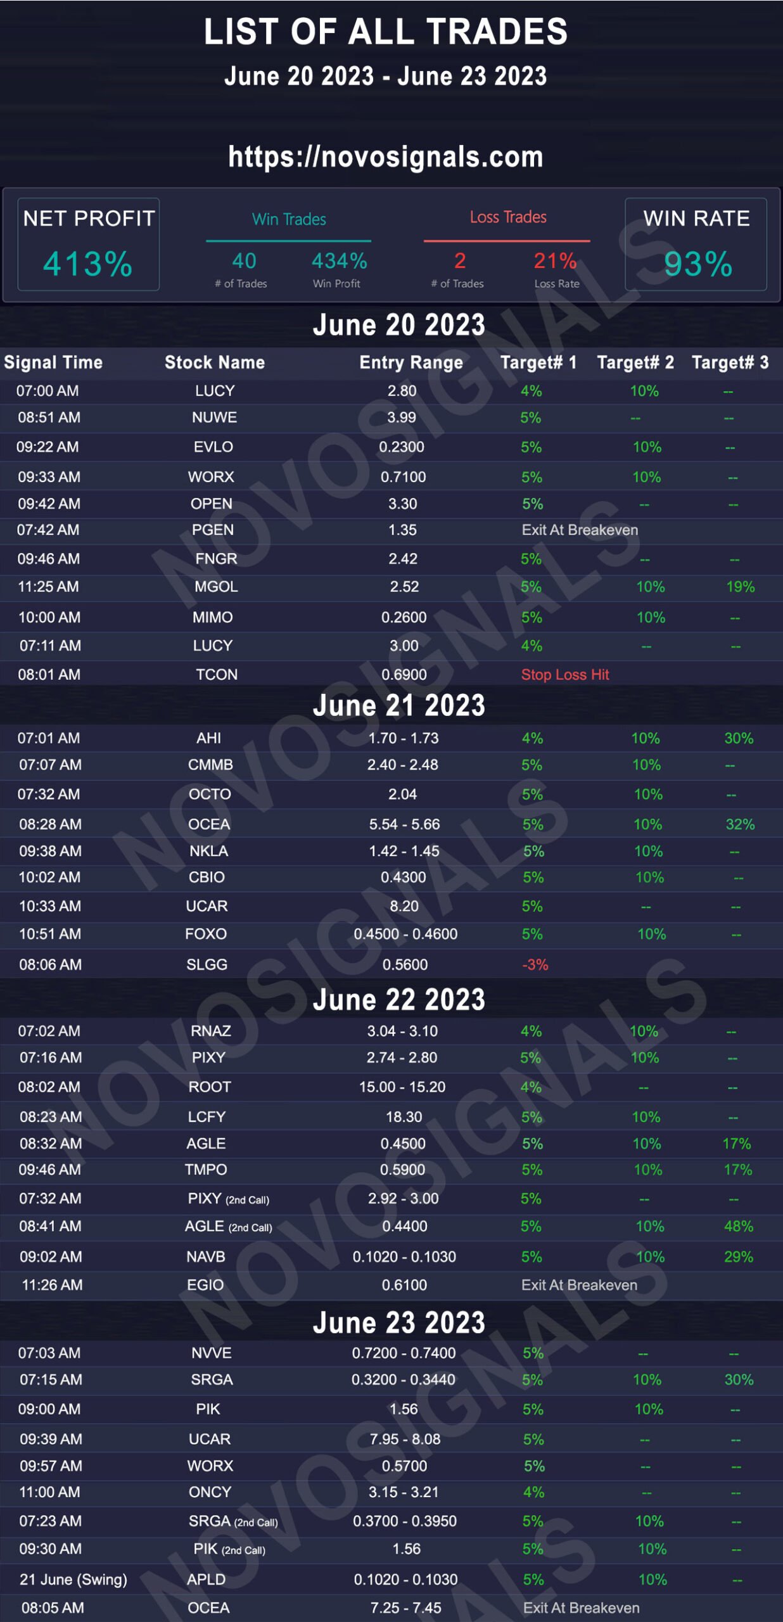Select the NET PROFIT 413% box

pyautogui.click(x=88, y=244)
